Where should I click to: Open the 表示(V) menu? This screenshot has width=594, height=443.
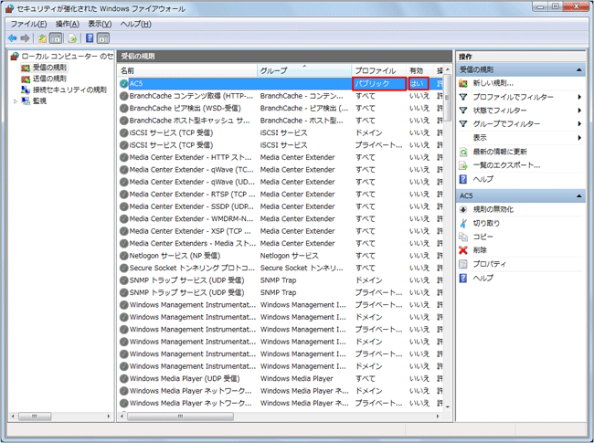[100, 25]
